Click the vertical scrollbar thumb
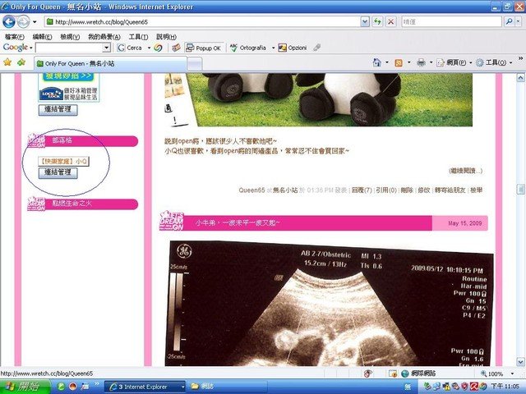This screenshot has width=526, height=394. [x=520, y=190]
